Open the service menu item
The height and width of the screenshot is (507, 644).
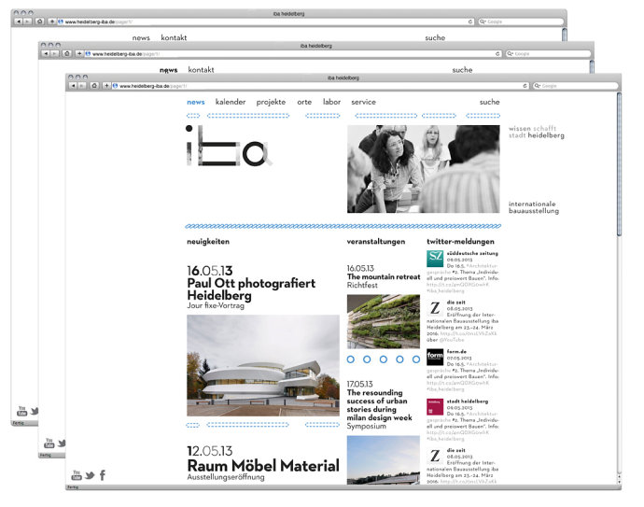coord(363,102)
